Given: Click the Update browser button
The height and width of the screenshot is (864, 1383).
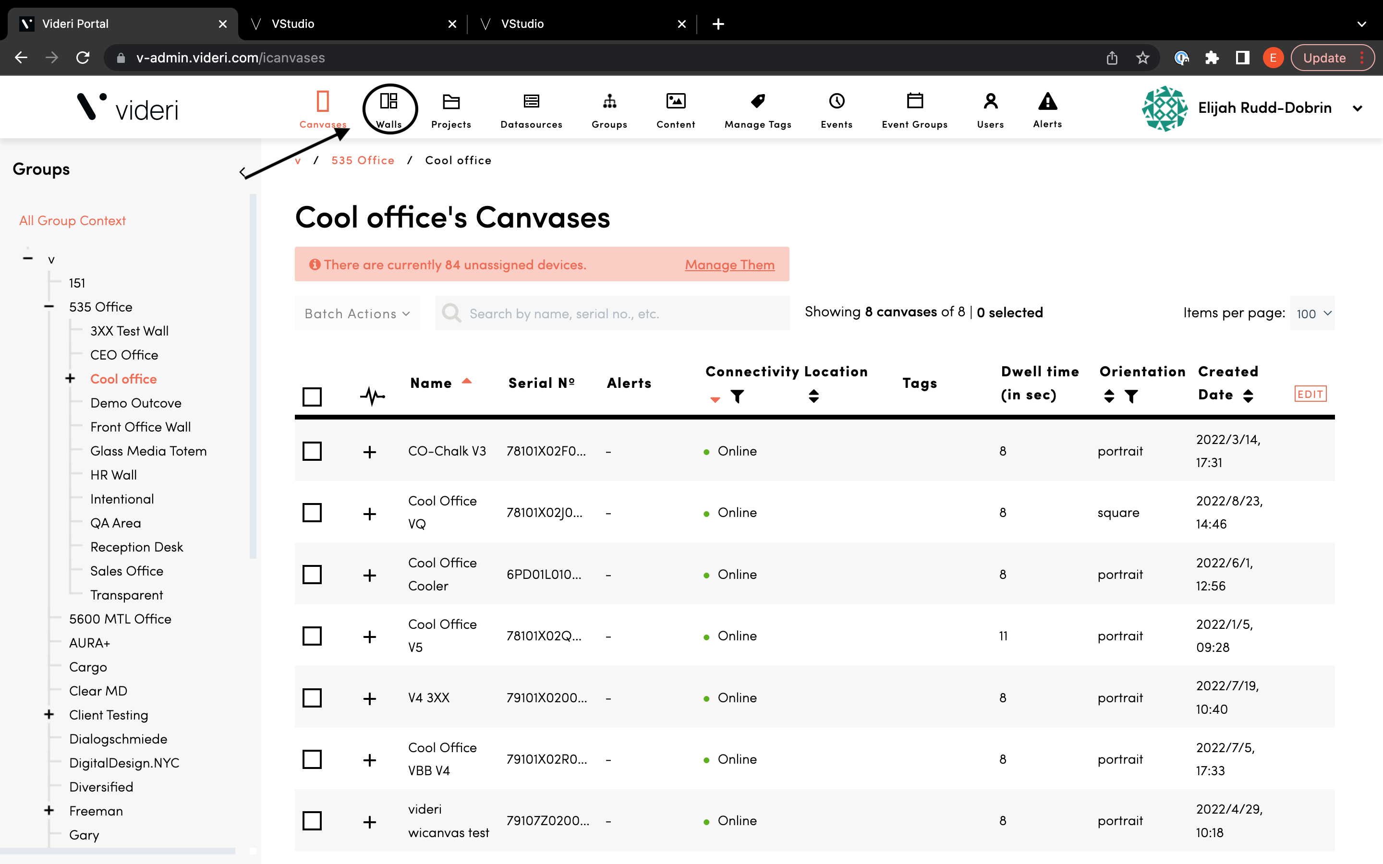Looking at the screenshot, I should pyautogui.click(x=1332, y=58).
